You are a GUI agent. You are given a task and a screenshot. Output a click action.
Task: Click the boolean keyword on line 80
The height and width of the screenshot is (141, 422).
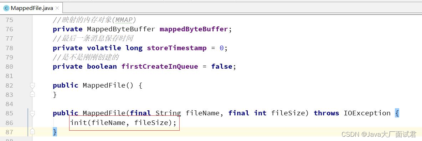(x=102, y=67)
